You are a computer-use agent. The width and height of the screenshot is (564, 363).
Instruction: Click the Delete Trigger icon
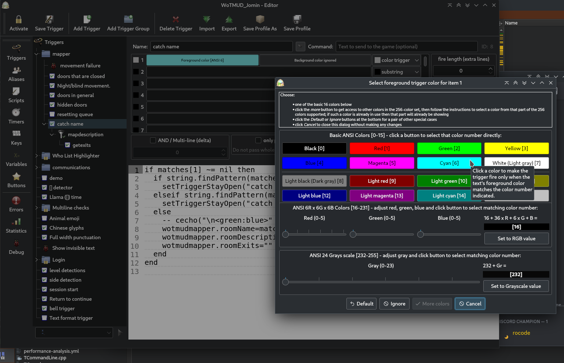[x=176, y=19]
